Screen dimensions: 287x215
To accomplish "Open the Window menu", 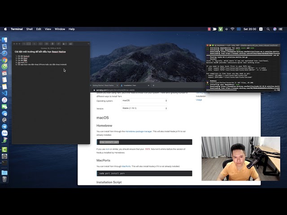I will click(x=60, y=29).
